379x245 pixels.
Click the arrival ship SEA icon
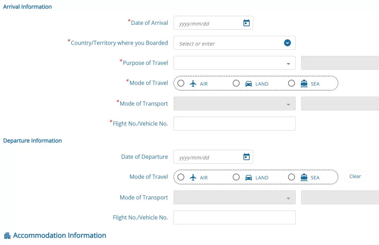304,84
